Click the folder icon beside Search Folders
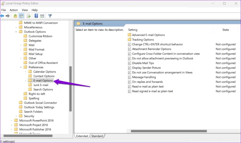The width and height of the screenshot is (241, 143). pyautogui.click(x=20, y=111)
